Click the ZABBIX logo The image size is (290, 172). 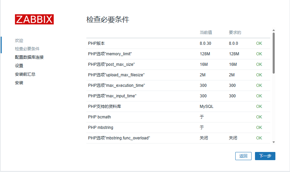[34, 19]
